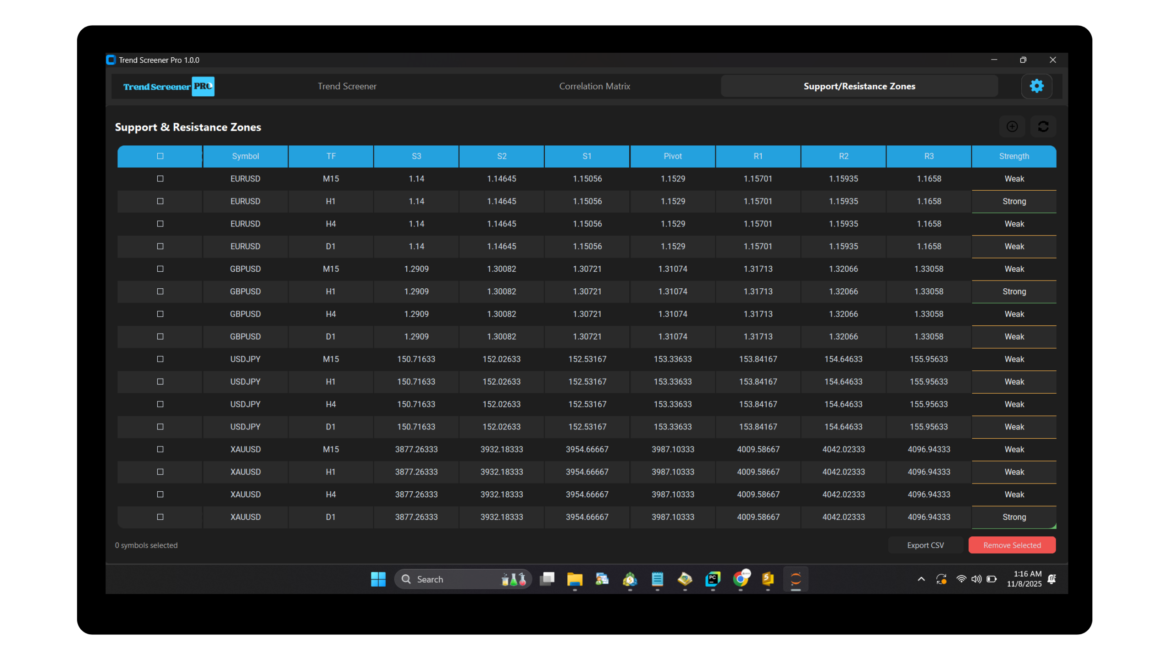The height and width of the screenshot is (660, 1174).
Task: Click the refresh zones icon
Action: point(1043,126)
